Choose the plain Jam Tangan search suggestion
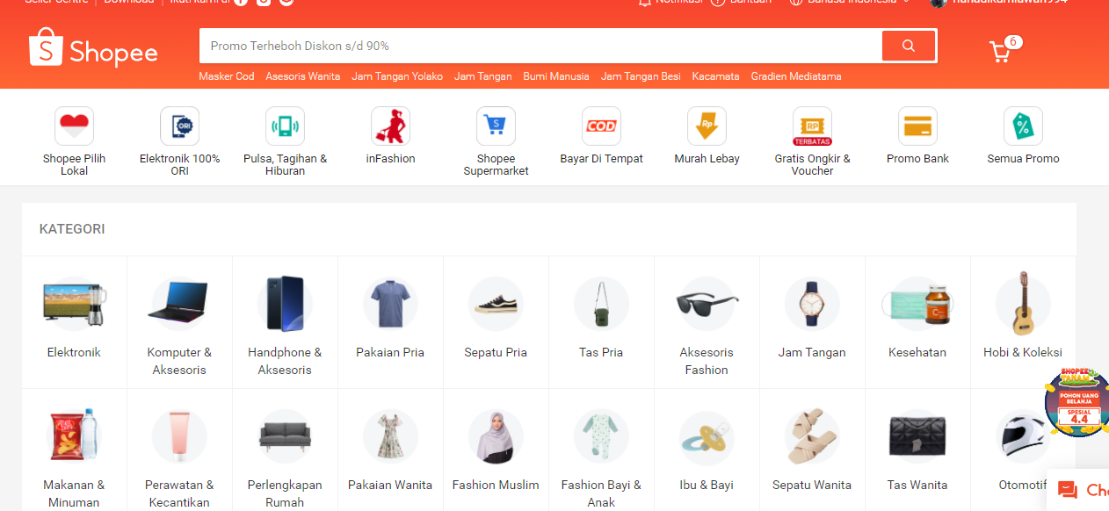Screen dimensions: 1109x511 (x=483, y=76)
